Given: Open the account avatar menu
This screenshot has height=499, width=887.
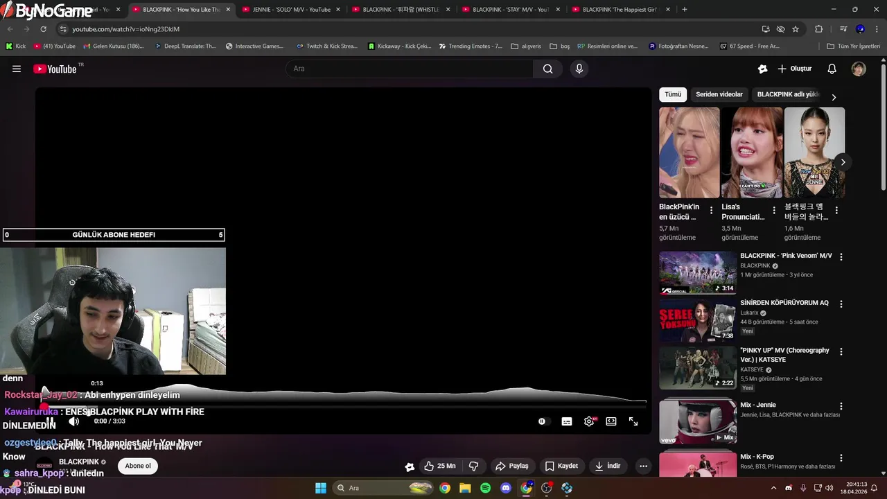Looking at the screenshot, I should [x=859, y=69].
